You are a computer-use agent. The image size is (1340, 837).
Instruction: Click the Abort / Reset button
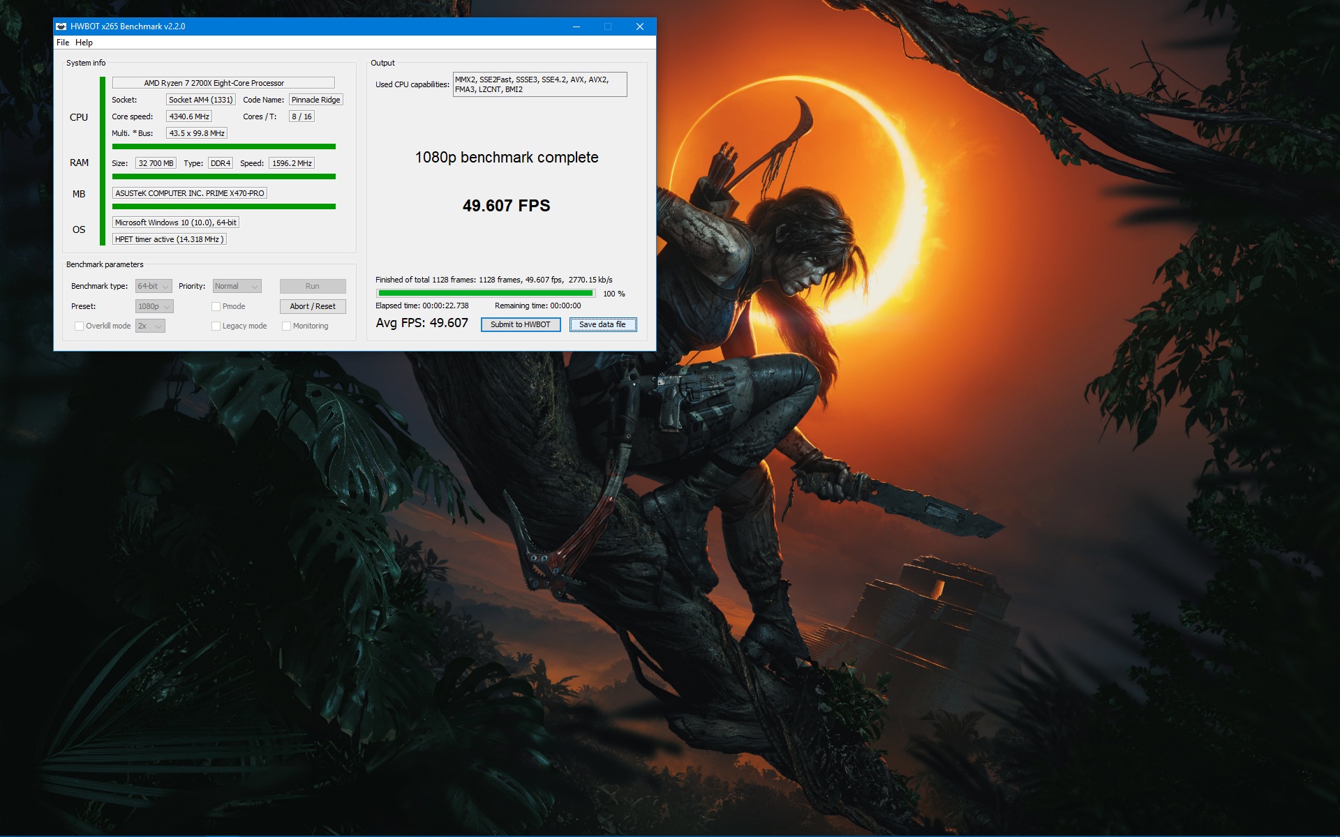coord(313,306)
